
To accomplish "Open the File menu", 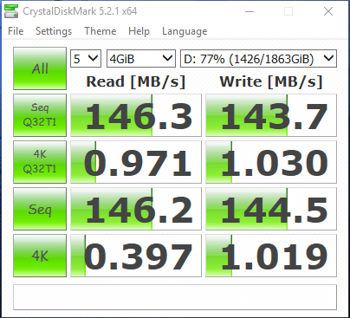I will pos(16,31).
